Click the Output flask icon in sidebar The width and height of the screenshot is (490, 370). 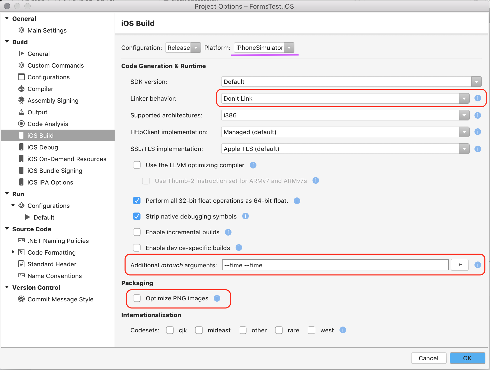[x=21, y=112]
